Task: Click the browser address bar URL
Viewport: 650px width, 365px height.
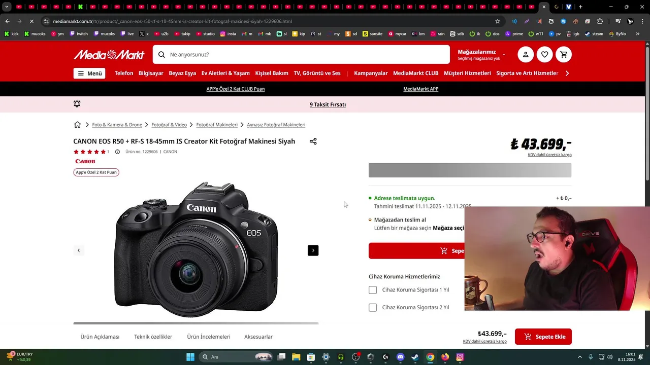Action: click(173, 21)
